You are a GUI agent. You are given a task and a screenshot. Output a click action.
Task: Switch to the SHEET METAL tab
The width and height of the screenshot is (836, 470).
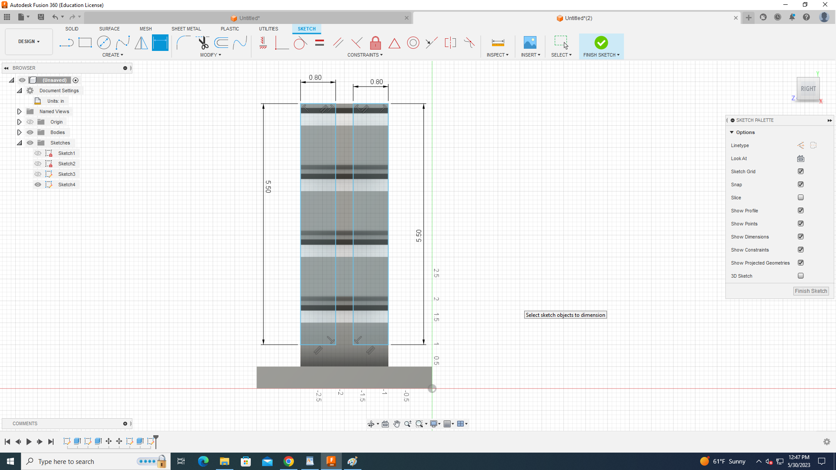(x=186, y=29)
